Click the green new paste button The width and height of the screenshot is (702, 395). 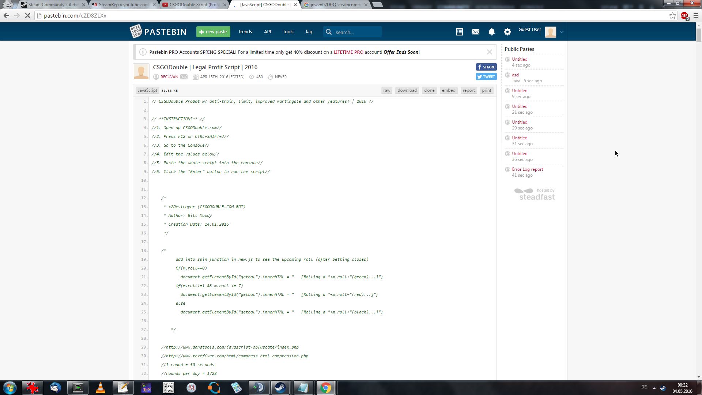pos(213,32)
